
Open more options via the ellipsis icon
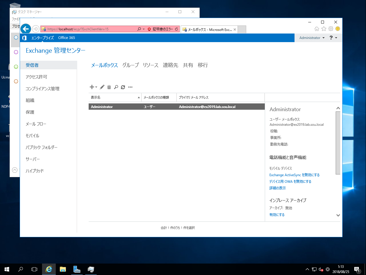130,87
